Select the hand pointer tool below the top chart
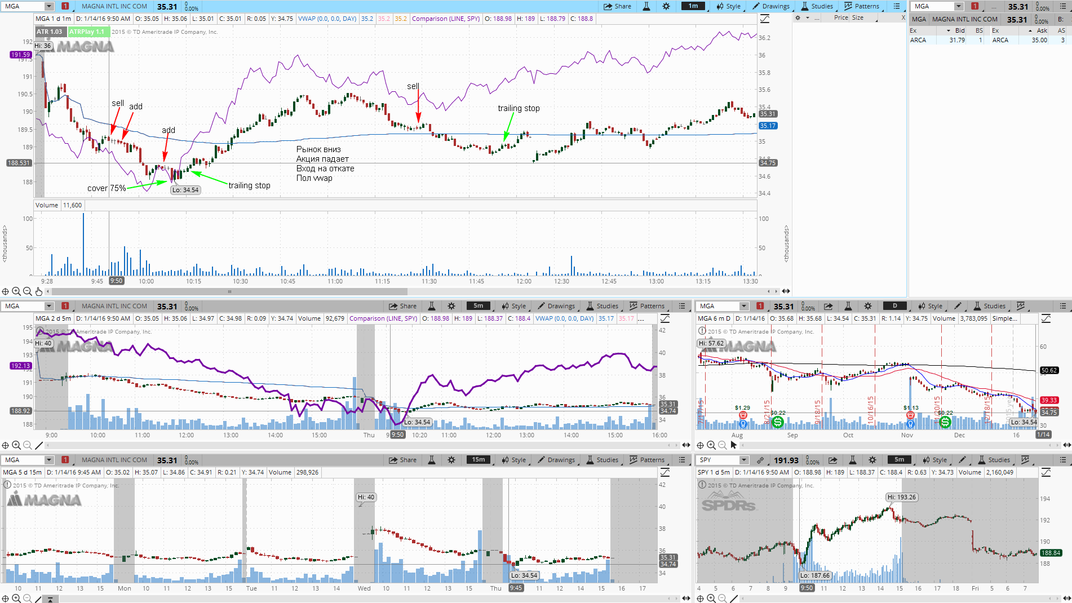This screenshot has height=603, width=1072. point(38,291)
